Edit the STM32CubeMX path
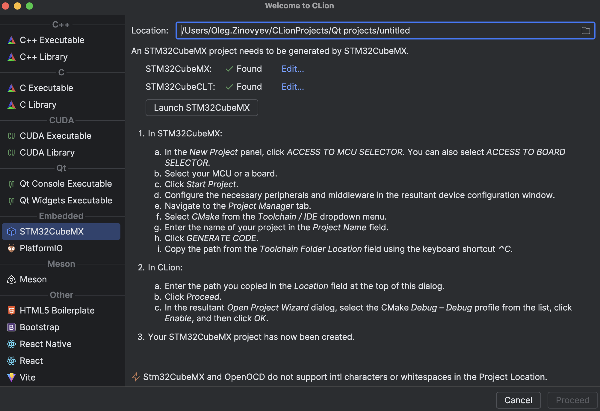The width and height of the screenshot is (600, 411). [x=292, y=68]
